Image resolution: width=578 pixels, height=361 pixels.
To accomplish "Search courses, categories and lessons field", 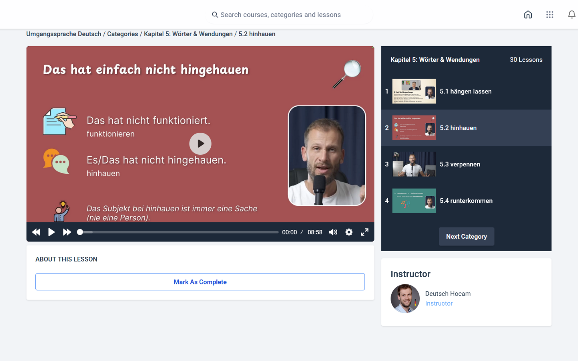I will [x=289, y=15].
